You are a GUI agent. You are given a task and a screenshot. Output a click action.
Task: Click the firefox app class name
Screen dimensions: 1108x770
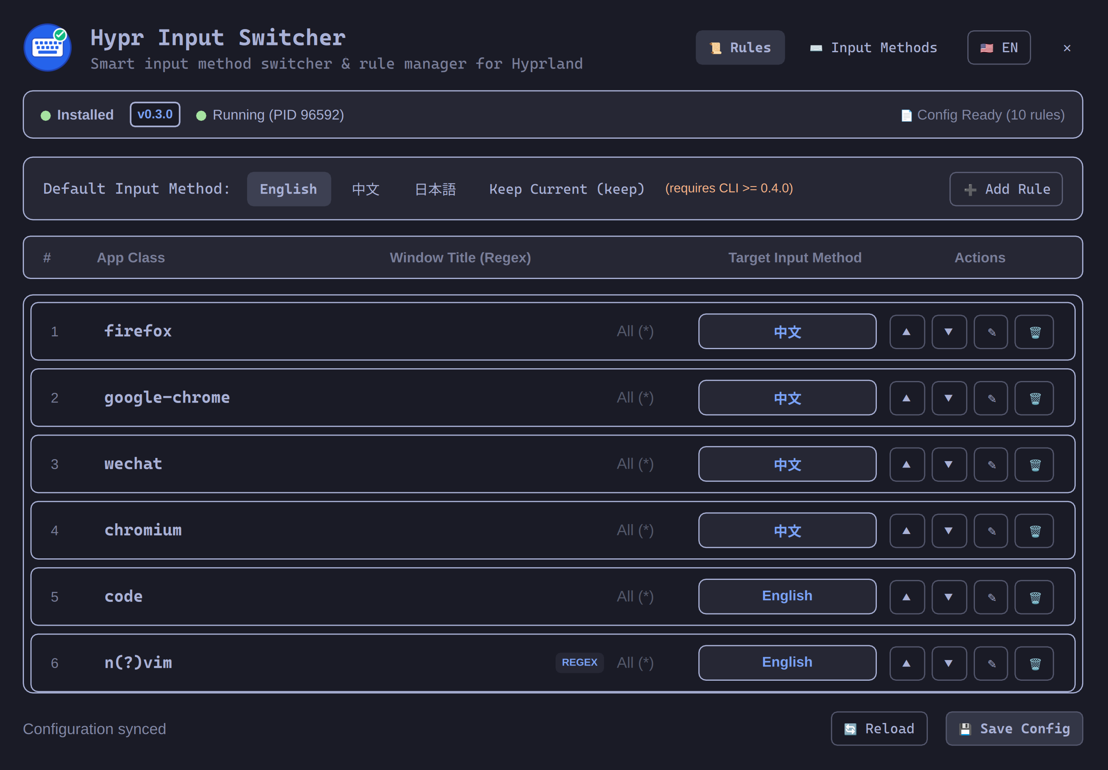(138, 331)
